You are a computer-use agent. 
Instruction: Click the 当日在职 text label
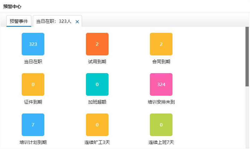tap(33, 62)
